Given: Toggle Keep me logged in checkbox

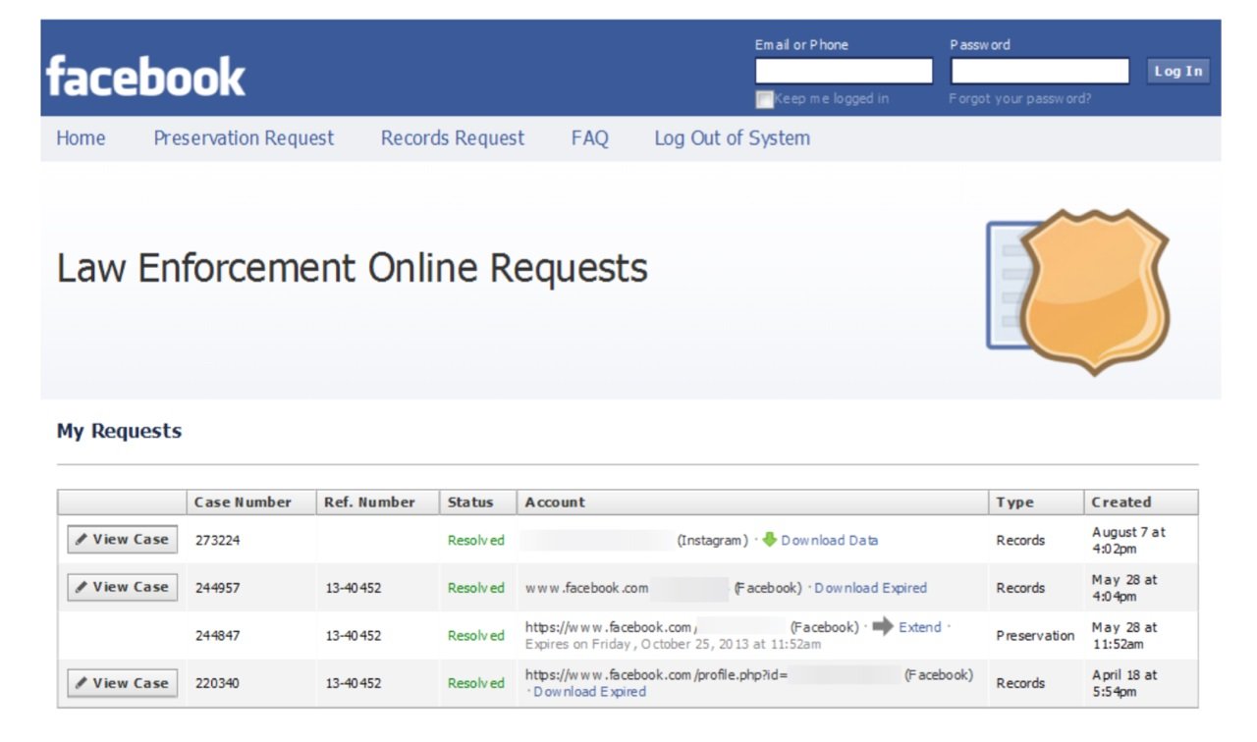Looking at the screenshot, I should pyautogui.click(x=763, y=99).
